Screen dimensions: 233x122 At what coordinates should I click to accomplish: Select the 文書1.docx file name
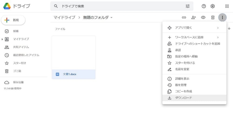(70, 74)
